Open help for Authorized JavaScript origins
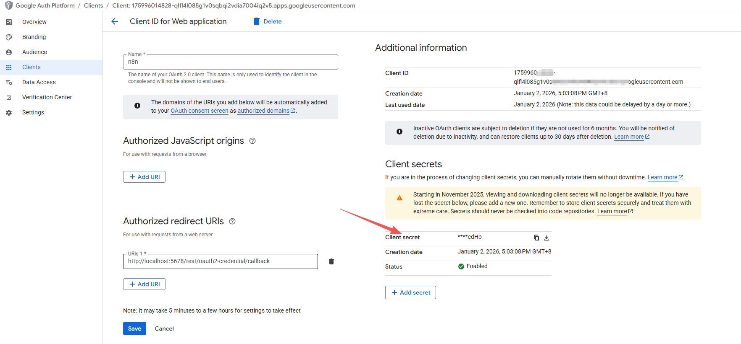This screenshot has width=741, height=344. pos(252,141)
